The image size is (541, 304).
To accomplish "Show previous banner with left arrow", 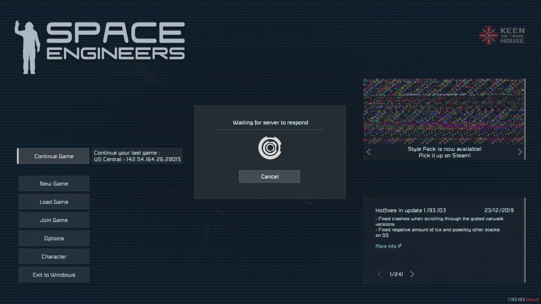I will coord(369,152).
